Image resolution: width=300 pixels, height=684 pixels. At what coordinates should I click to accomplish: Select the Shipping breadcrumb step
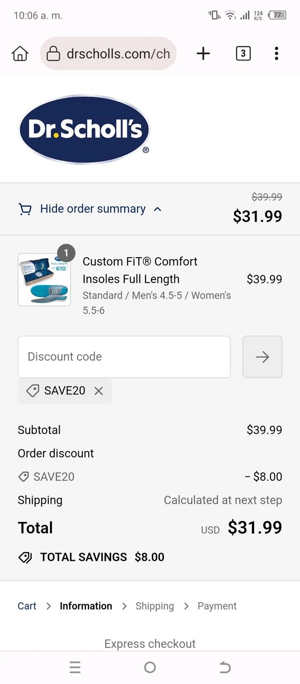coord(155,606)
